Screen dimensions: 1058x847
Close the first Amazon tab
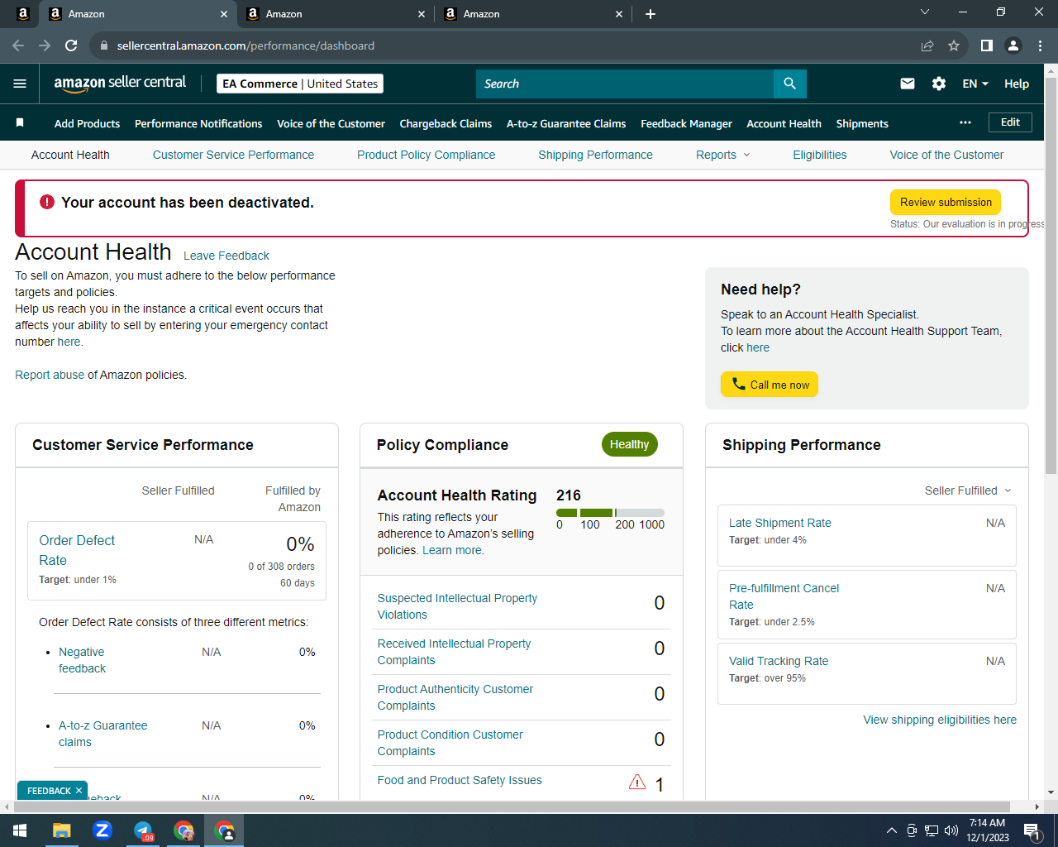[x=224, y=14]
